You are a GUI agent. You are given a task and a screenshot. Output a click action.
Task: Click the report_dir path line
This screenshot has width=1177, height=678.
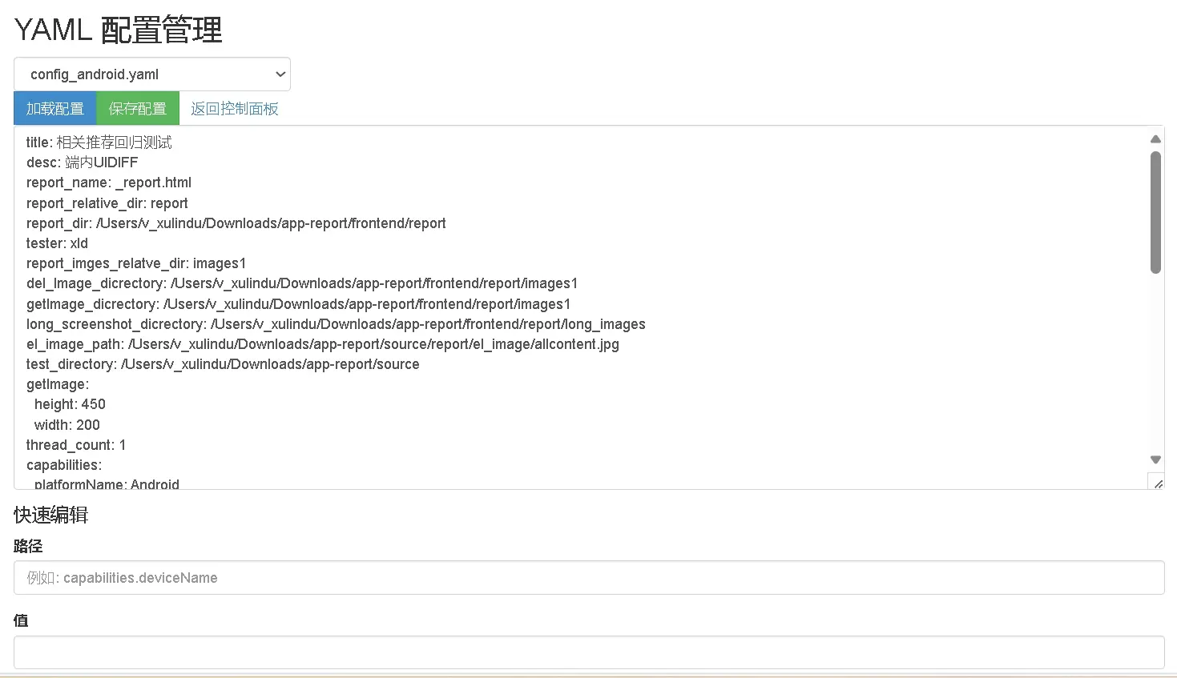[236, 223]
